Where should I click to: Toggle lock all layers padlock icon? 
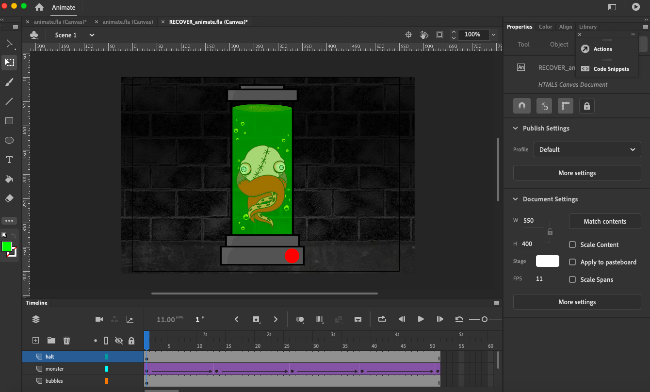click(x=131, y=341)
